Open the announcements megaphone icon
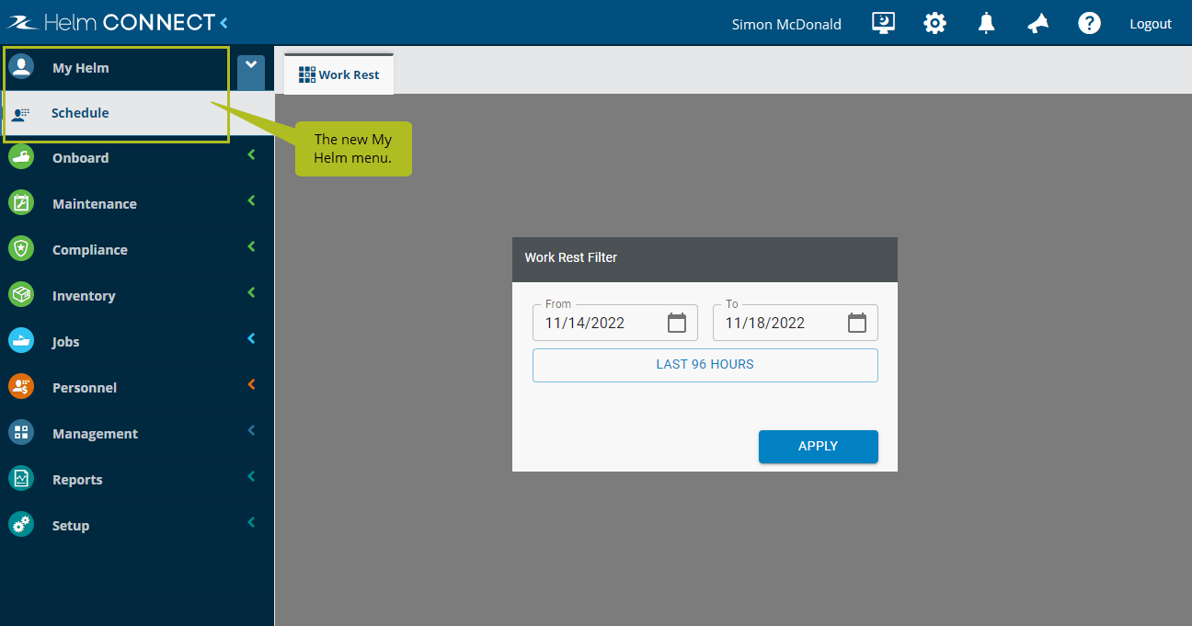Image resolution: width=1192 pixels, height=626 pixels. point(1037,24)
